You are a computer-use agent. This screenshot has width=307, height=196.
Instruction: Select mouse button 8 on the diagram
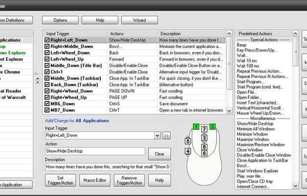point(204,147)
